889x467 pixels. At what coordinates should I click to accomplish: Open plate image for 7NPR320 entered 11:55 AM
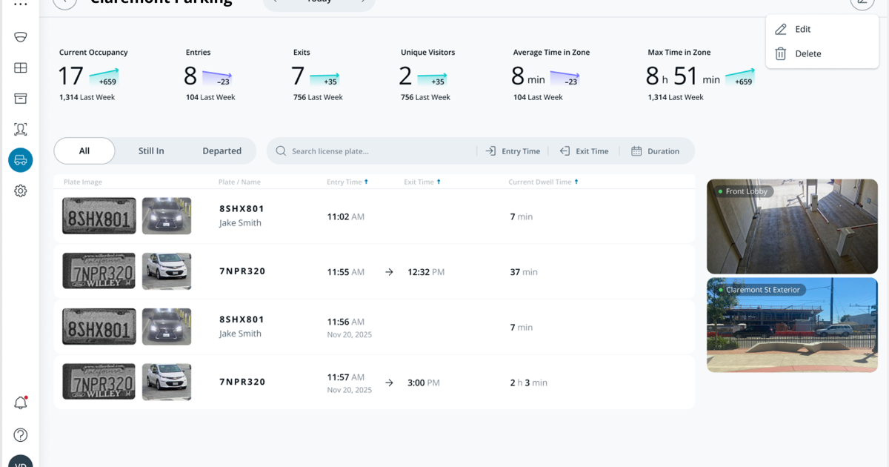point(99,271)
